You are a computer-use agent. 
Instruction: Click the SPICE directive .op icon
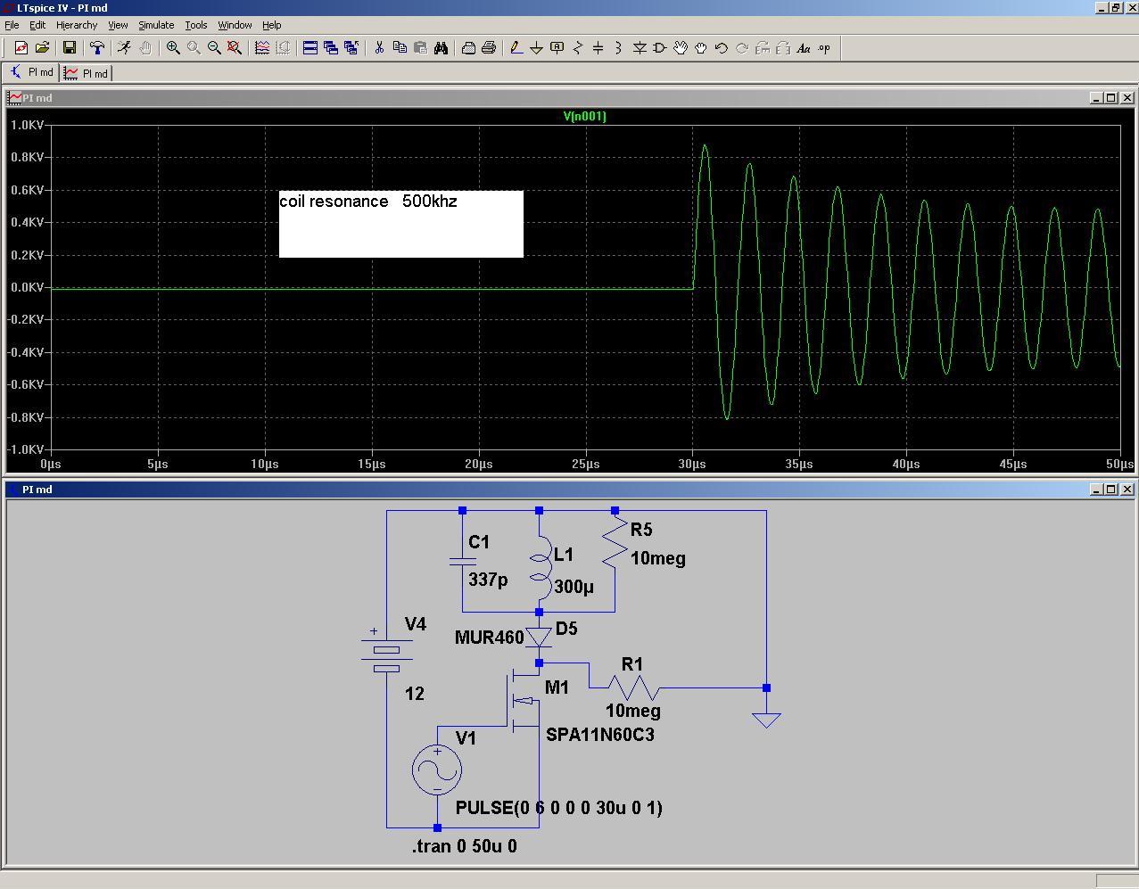(x=824, y=48)
